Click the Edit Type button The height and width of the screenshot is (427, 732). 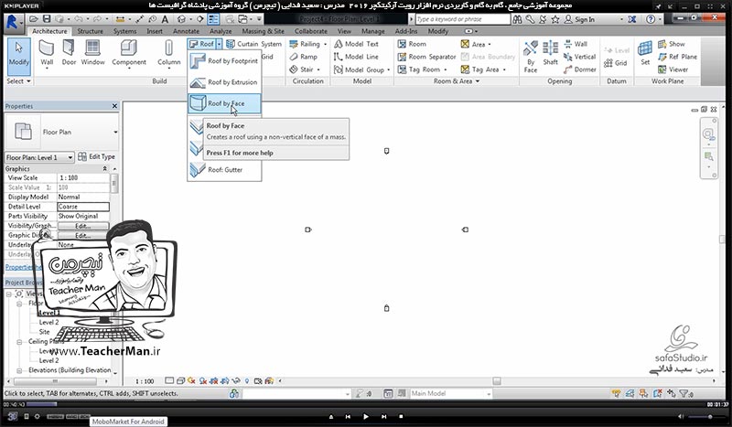click(x=97, y=156)
